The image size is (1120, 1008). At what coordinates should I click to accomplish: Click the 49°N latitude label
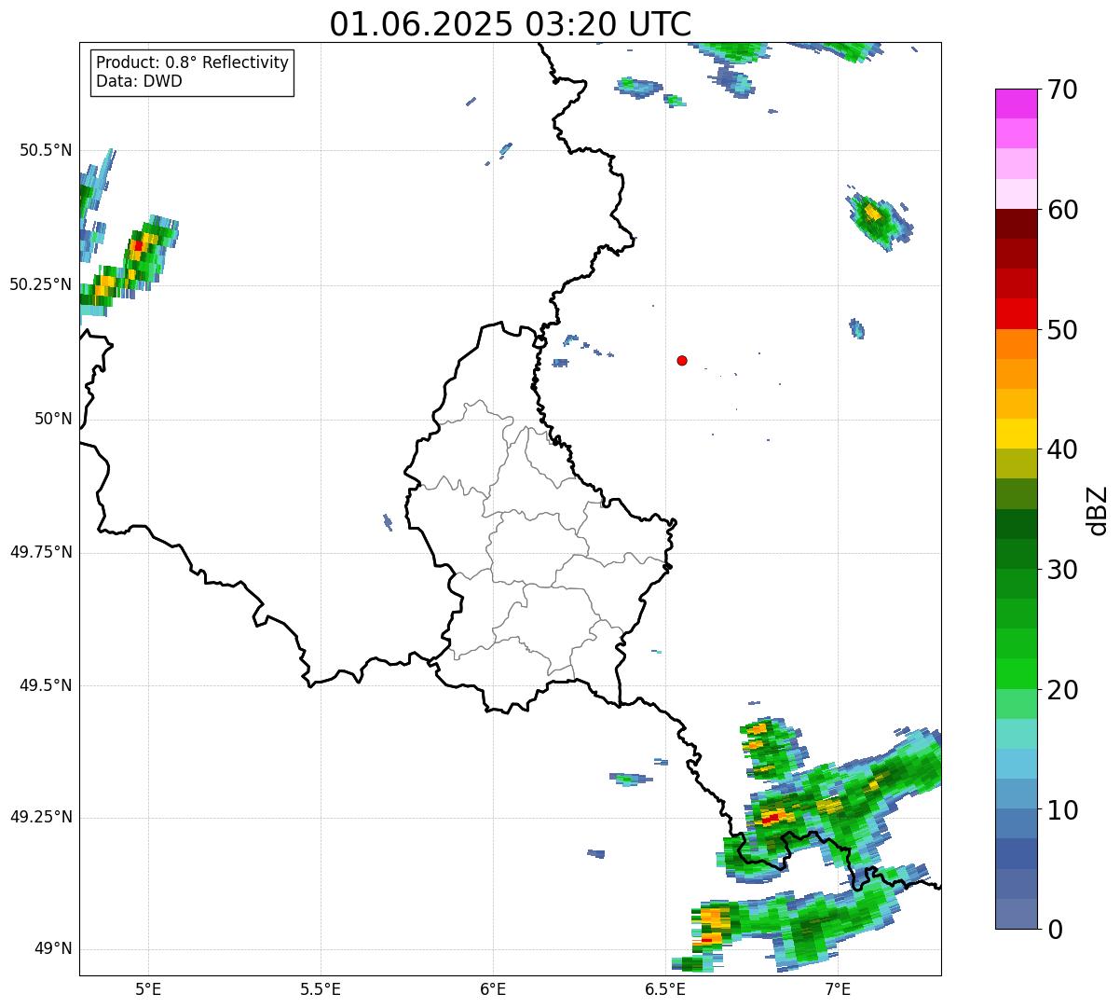(x=54, y=949)
